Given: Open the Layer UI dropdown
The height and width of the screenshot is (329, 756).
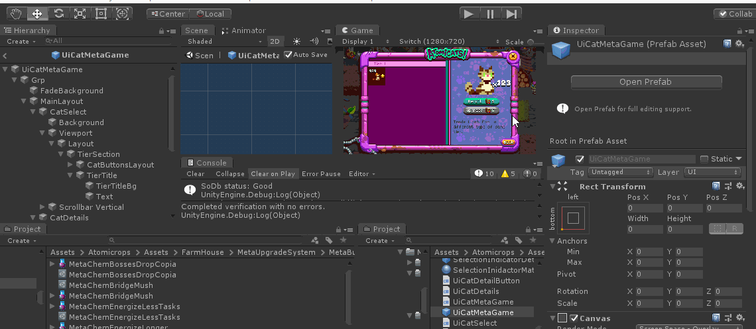Looking at the screenshot, I should point(712,171).
